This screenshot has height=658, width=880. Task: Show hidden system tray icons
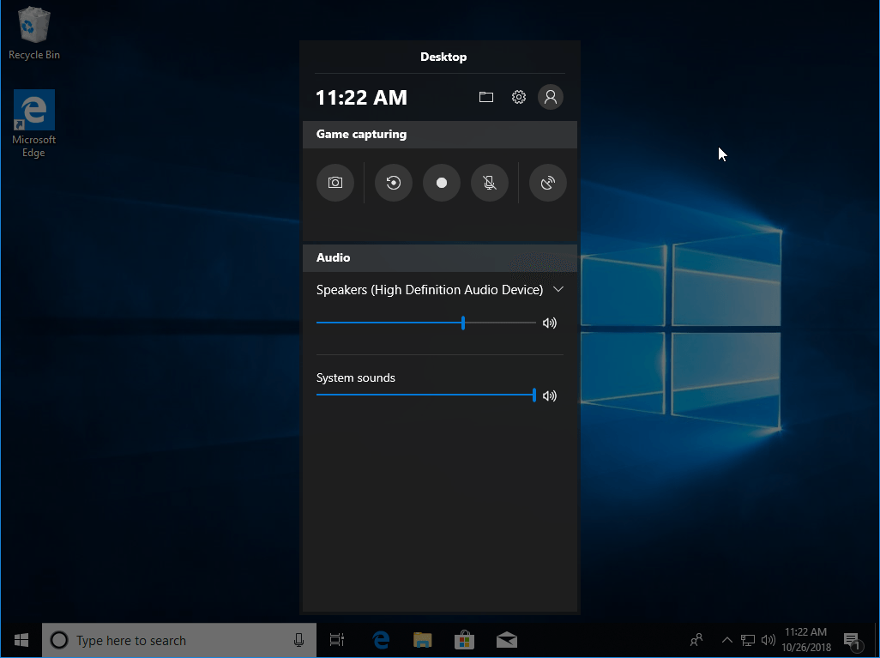point(726,640)
